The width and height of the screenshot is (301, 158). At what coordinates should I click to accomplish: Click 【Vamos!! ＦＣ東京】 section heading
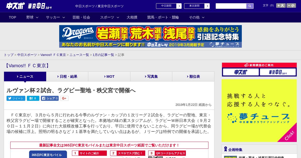pos(27,66)
